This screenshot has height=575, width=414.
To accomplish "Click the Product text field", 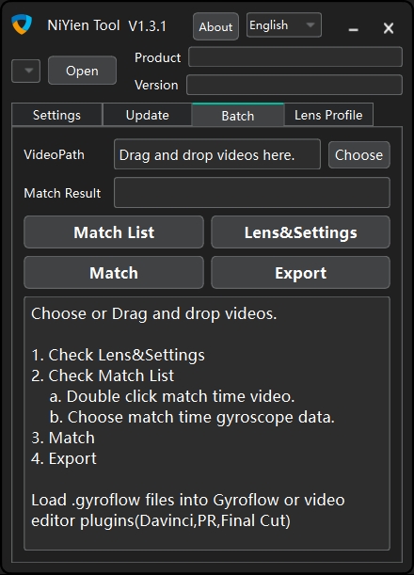I will pyautogui.click(x=295, y=56).
